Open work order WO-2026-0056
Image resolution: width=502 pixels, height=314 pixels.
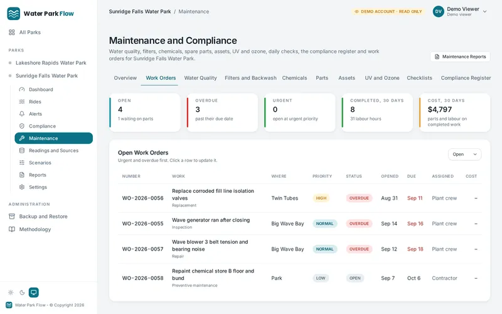pyautogui.click(x=300, y=198)
